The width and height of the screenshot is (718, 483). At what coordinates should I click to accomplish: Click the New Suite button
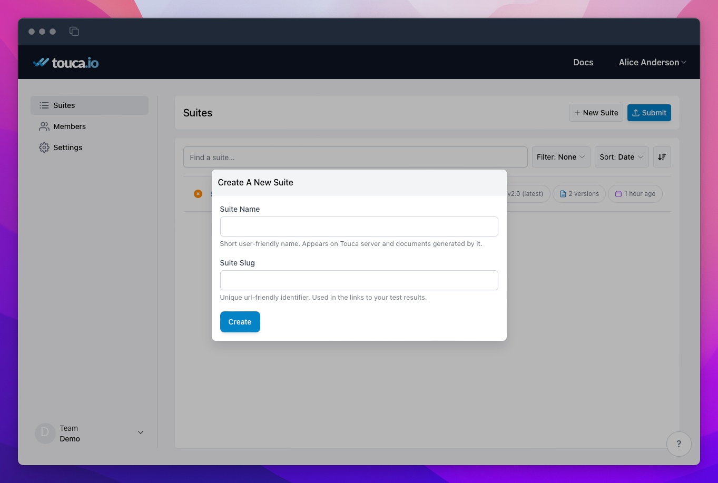[596, 113]
